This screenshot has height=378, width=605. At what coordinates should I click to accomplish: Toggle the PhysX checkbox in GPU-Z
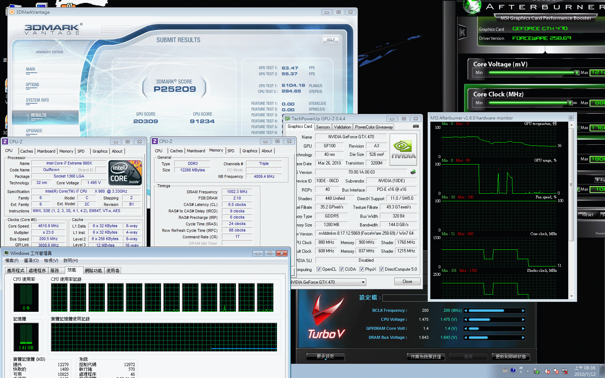coord(362,269)
